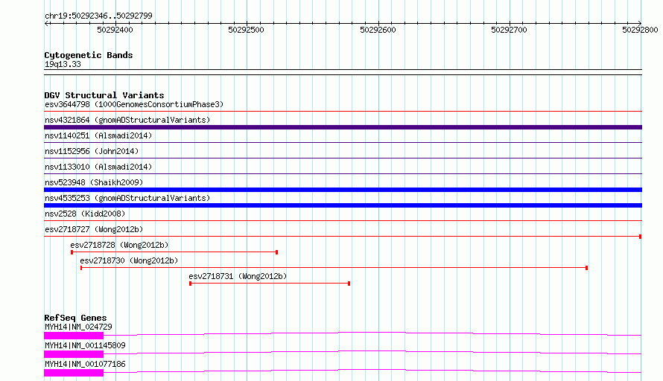Click the red esv2718730 span line

(x=334, y=268)
